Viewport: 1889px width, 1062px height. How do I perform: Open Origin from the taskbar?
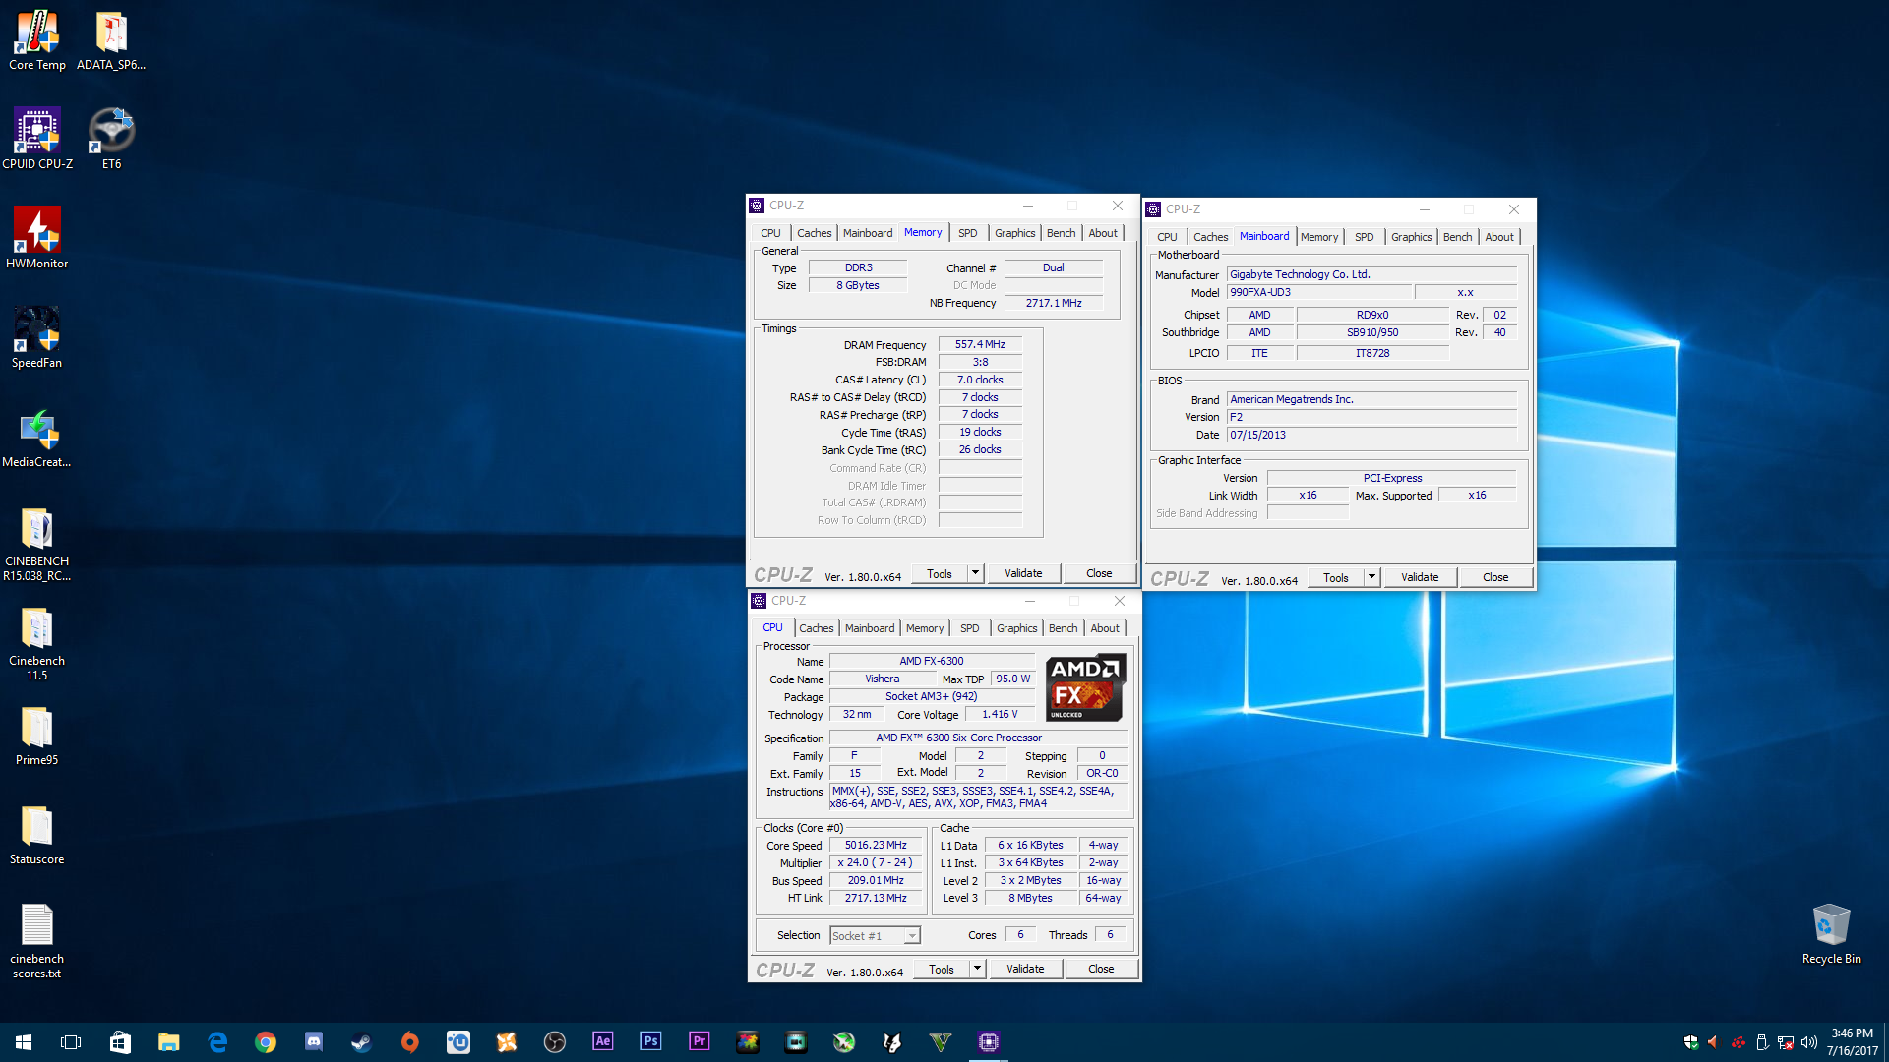[410, 1042]
